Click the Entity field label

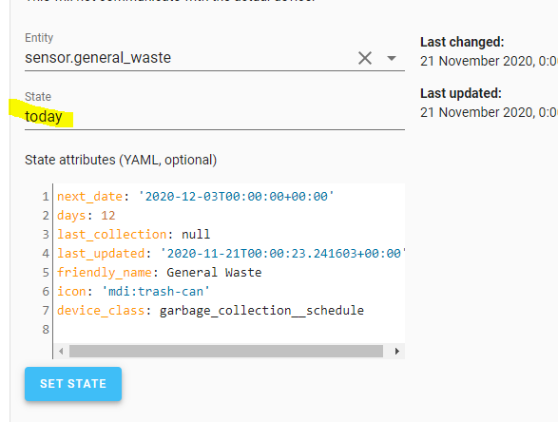click(39, 38)
